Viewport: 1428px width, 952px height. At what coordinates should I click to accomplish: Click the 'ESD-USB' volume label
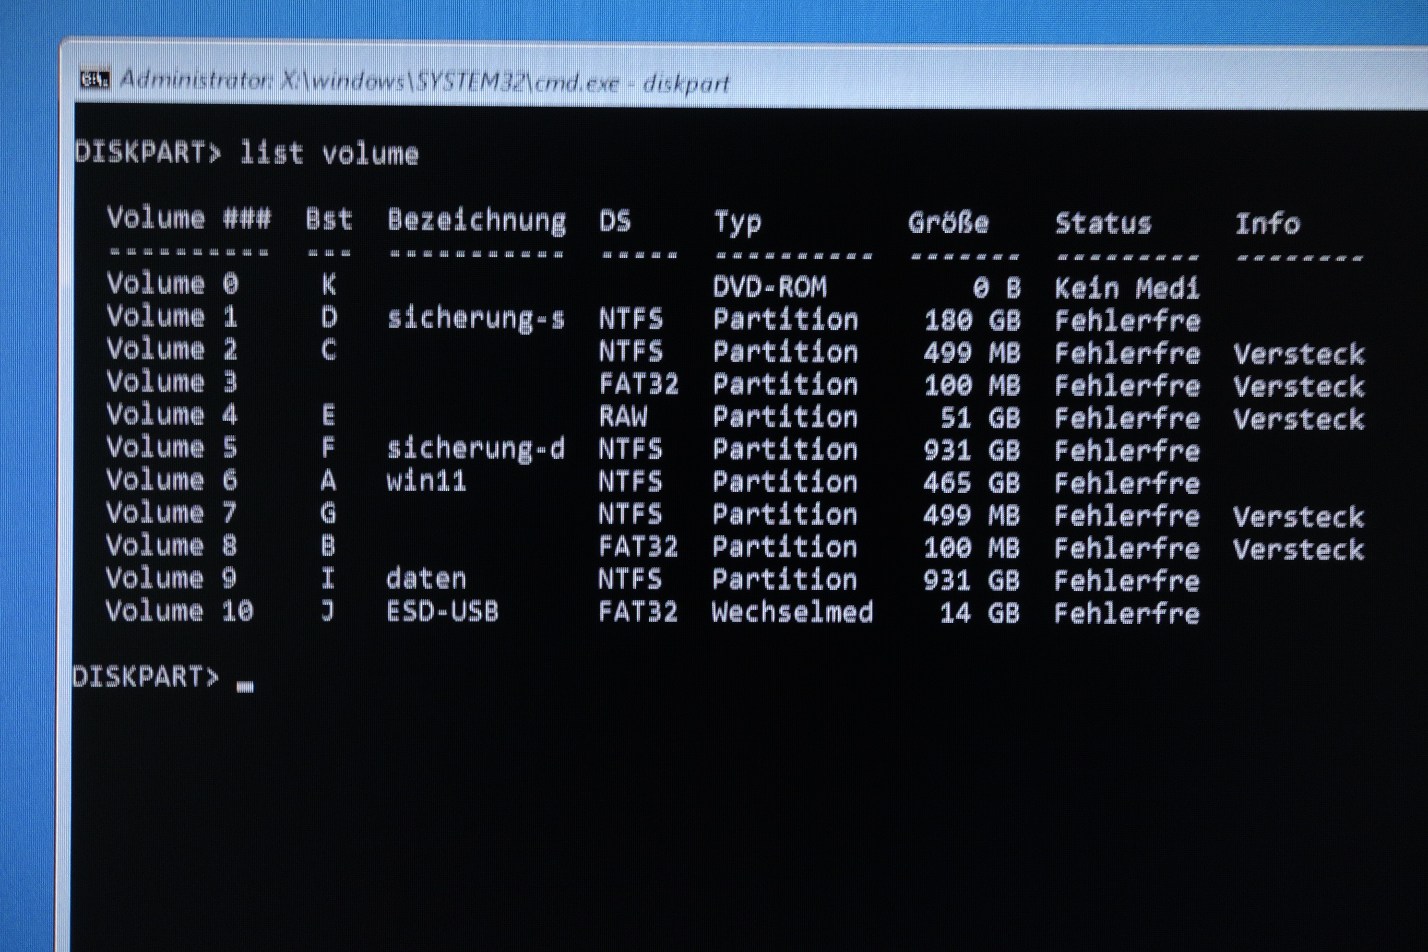click(x=442, y=611)
